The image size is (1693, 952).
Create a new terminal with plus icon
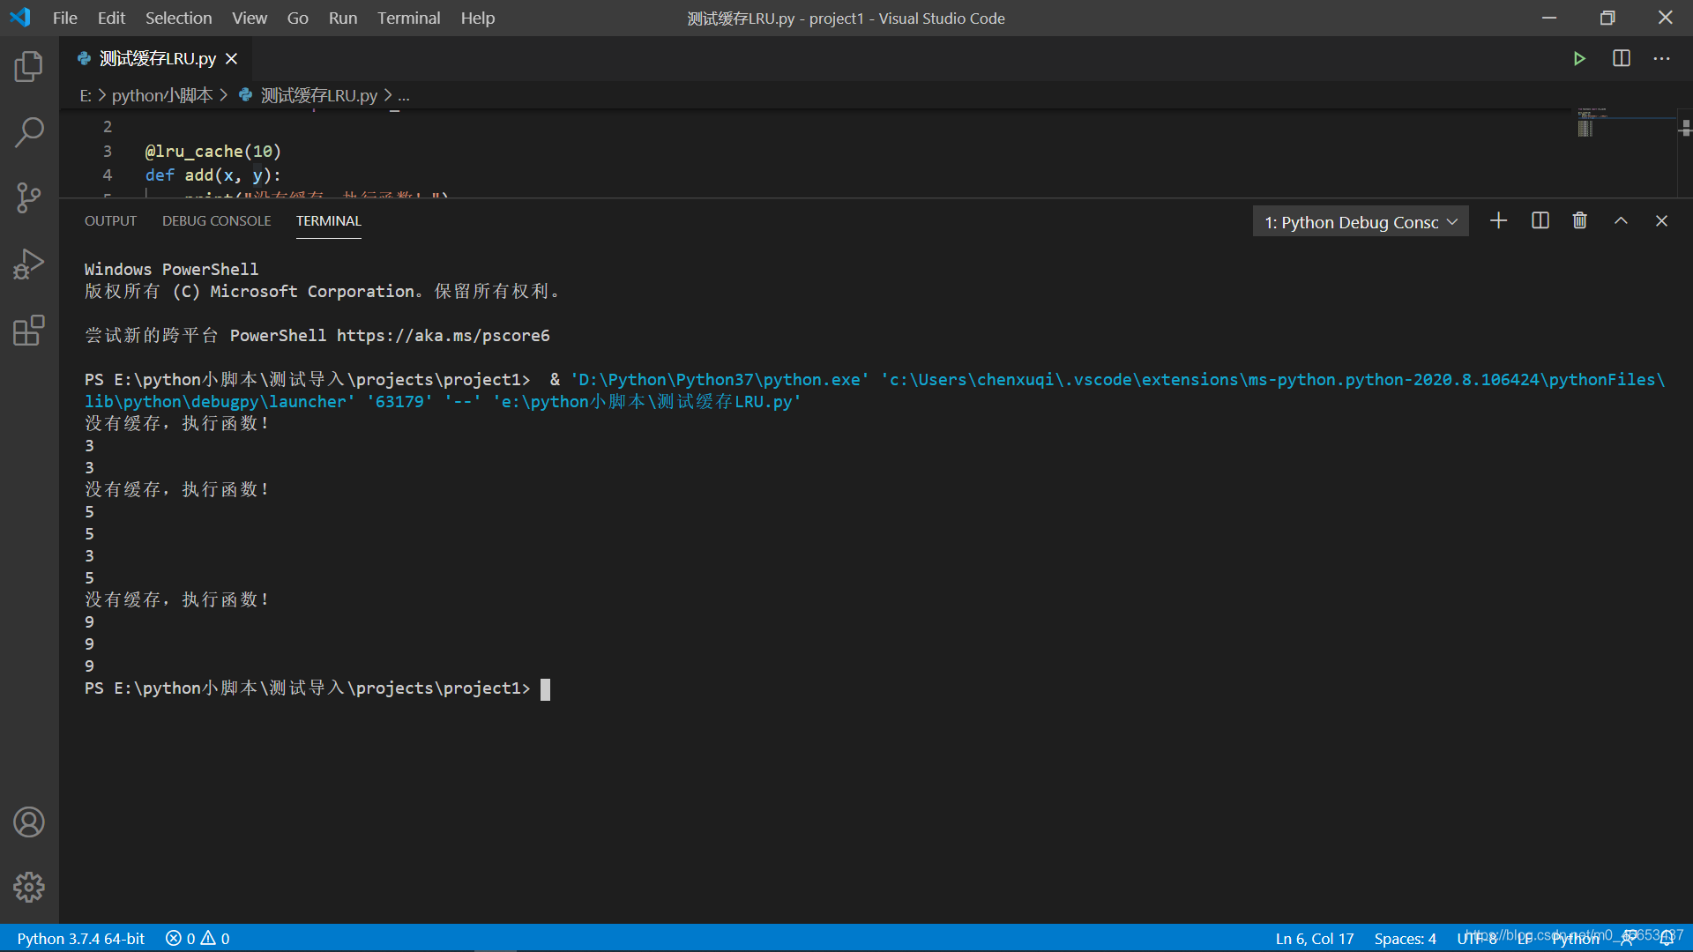1498,220
